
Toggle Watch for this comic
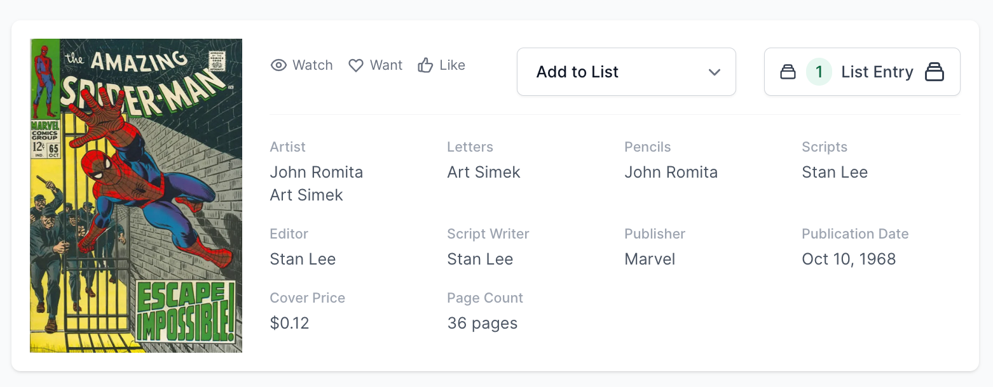tap(312, 65)
